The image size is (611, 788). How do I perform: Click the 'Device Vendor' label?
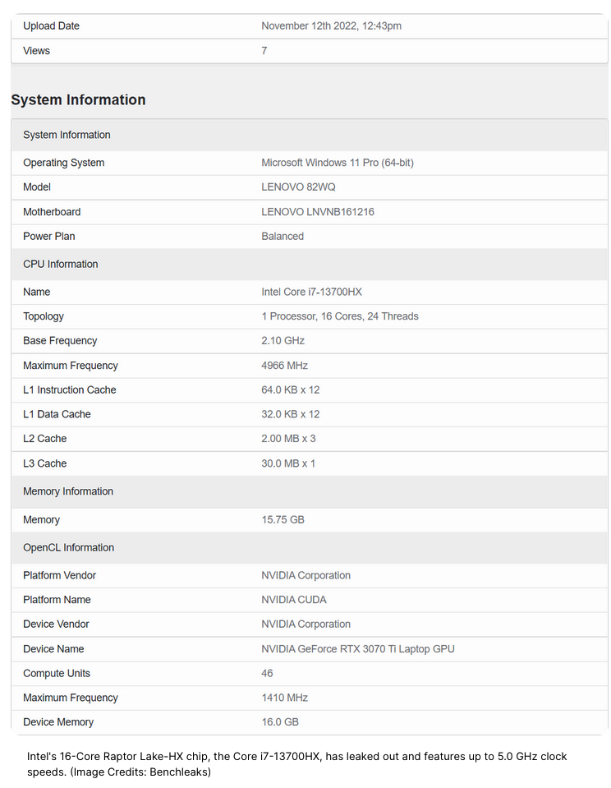[56, 624]
